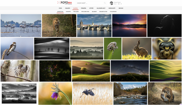Open the purple pasque flower photo
The height and width of the screenshot is (105, 182).
point(55,94)
